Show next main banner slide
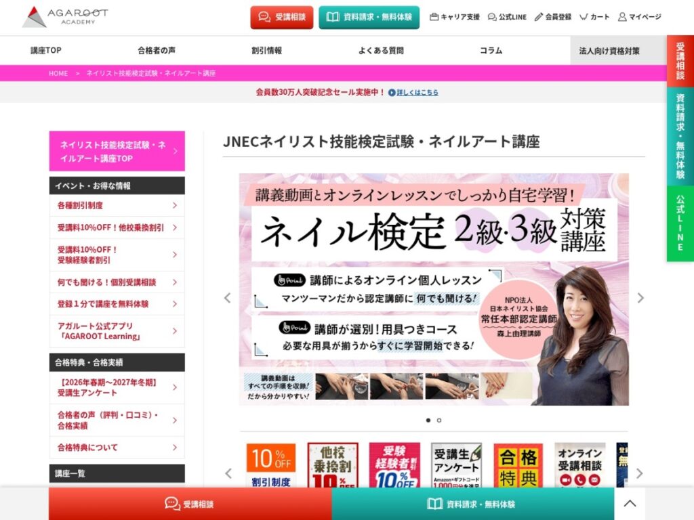694x520 pixels. 640,298
